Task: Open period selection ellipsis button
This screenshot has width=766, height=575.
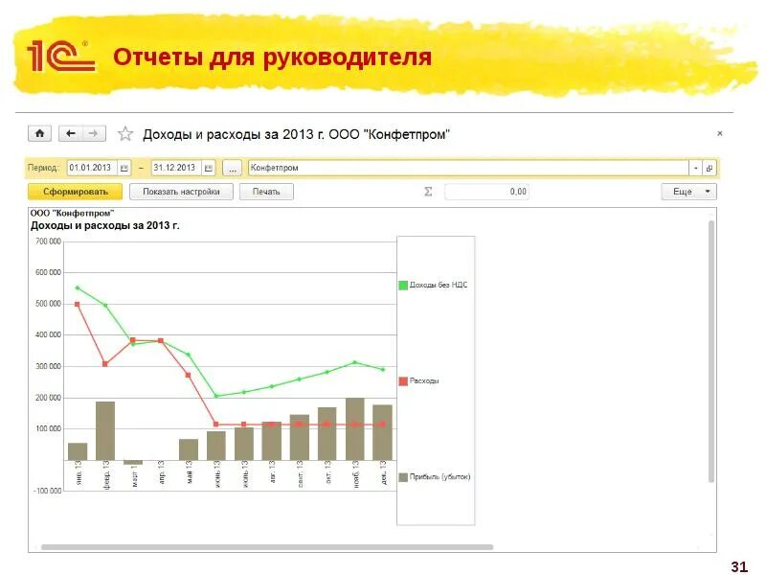Action: (232, 169)
